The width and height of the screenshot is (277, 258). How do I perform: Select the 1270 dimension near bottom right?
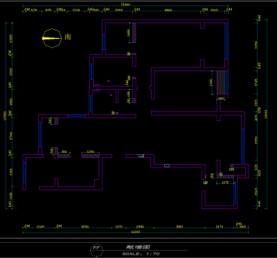coord(225,183)
